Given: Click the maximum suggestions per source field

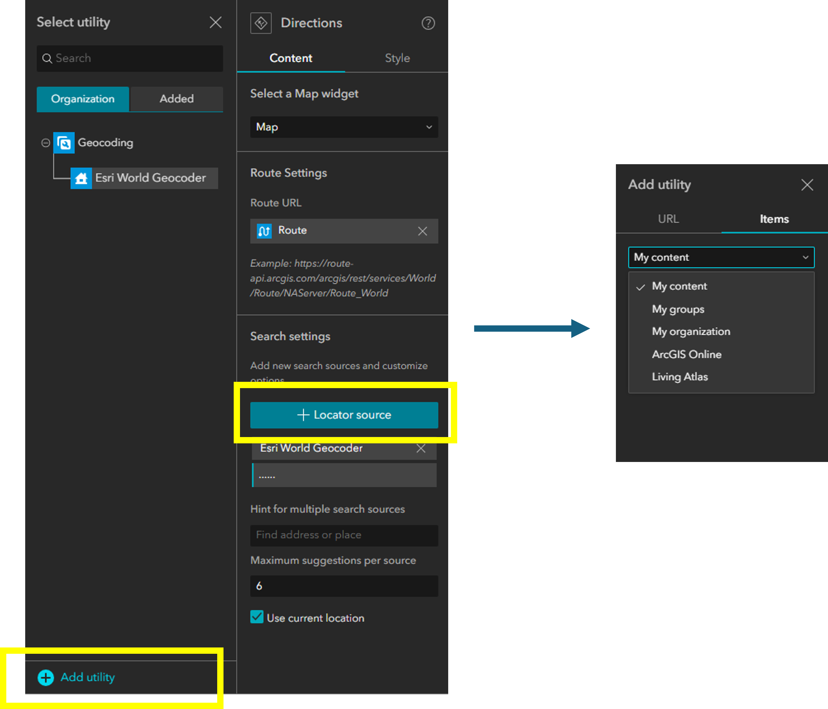Looking at the screenshot, I should 344,586.
